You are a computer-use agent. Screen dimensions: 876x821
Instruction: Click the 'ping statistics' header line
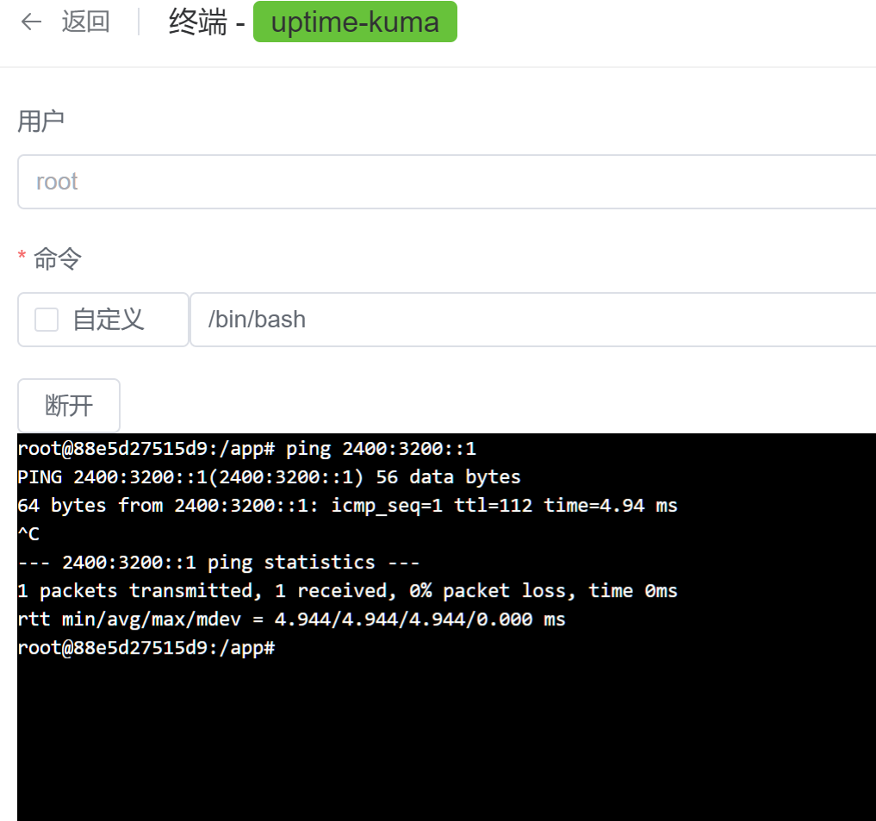pos(219,563)
